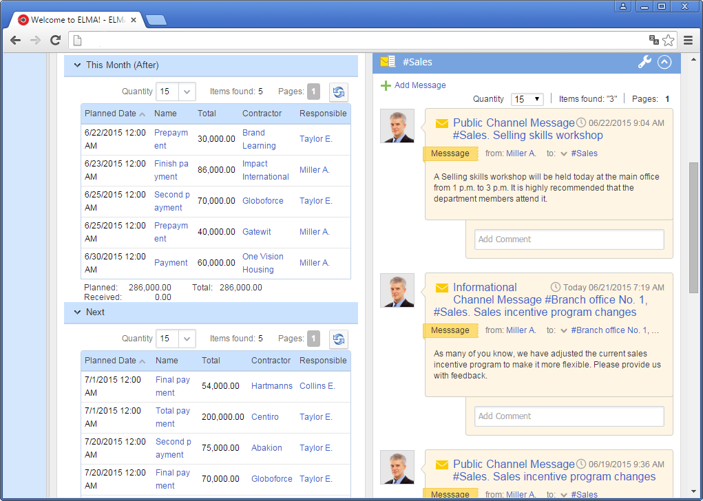Collapse the #Sales portlet with the up arrow
The image size is (703, 501).
tap(664, 62)
